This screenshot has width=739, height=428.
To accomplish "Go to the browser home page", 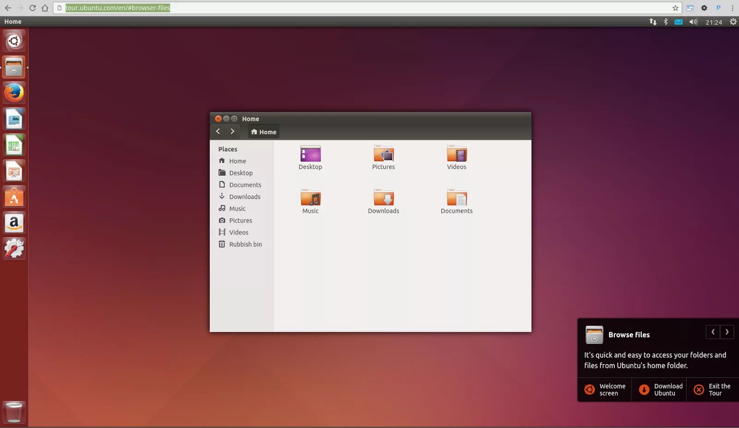I will point(45,8).
